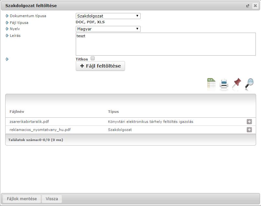
Task: Click the Fájlok mentése button
Action: (22, 199)
